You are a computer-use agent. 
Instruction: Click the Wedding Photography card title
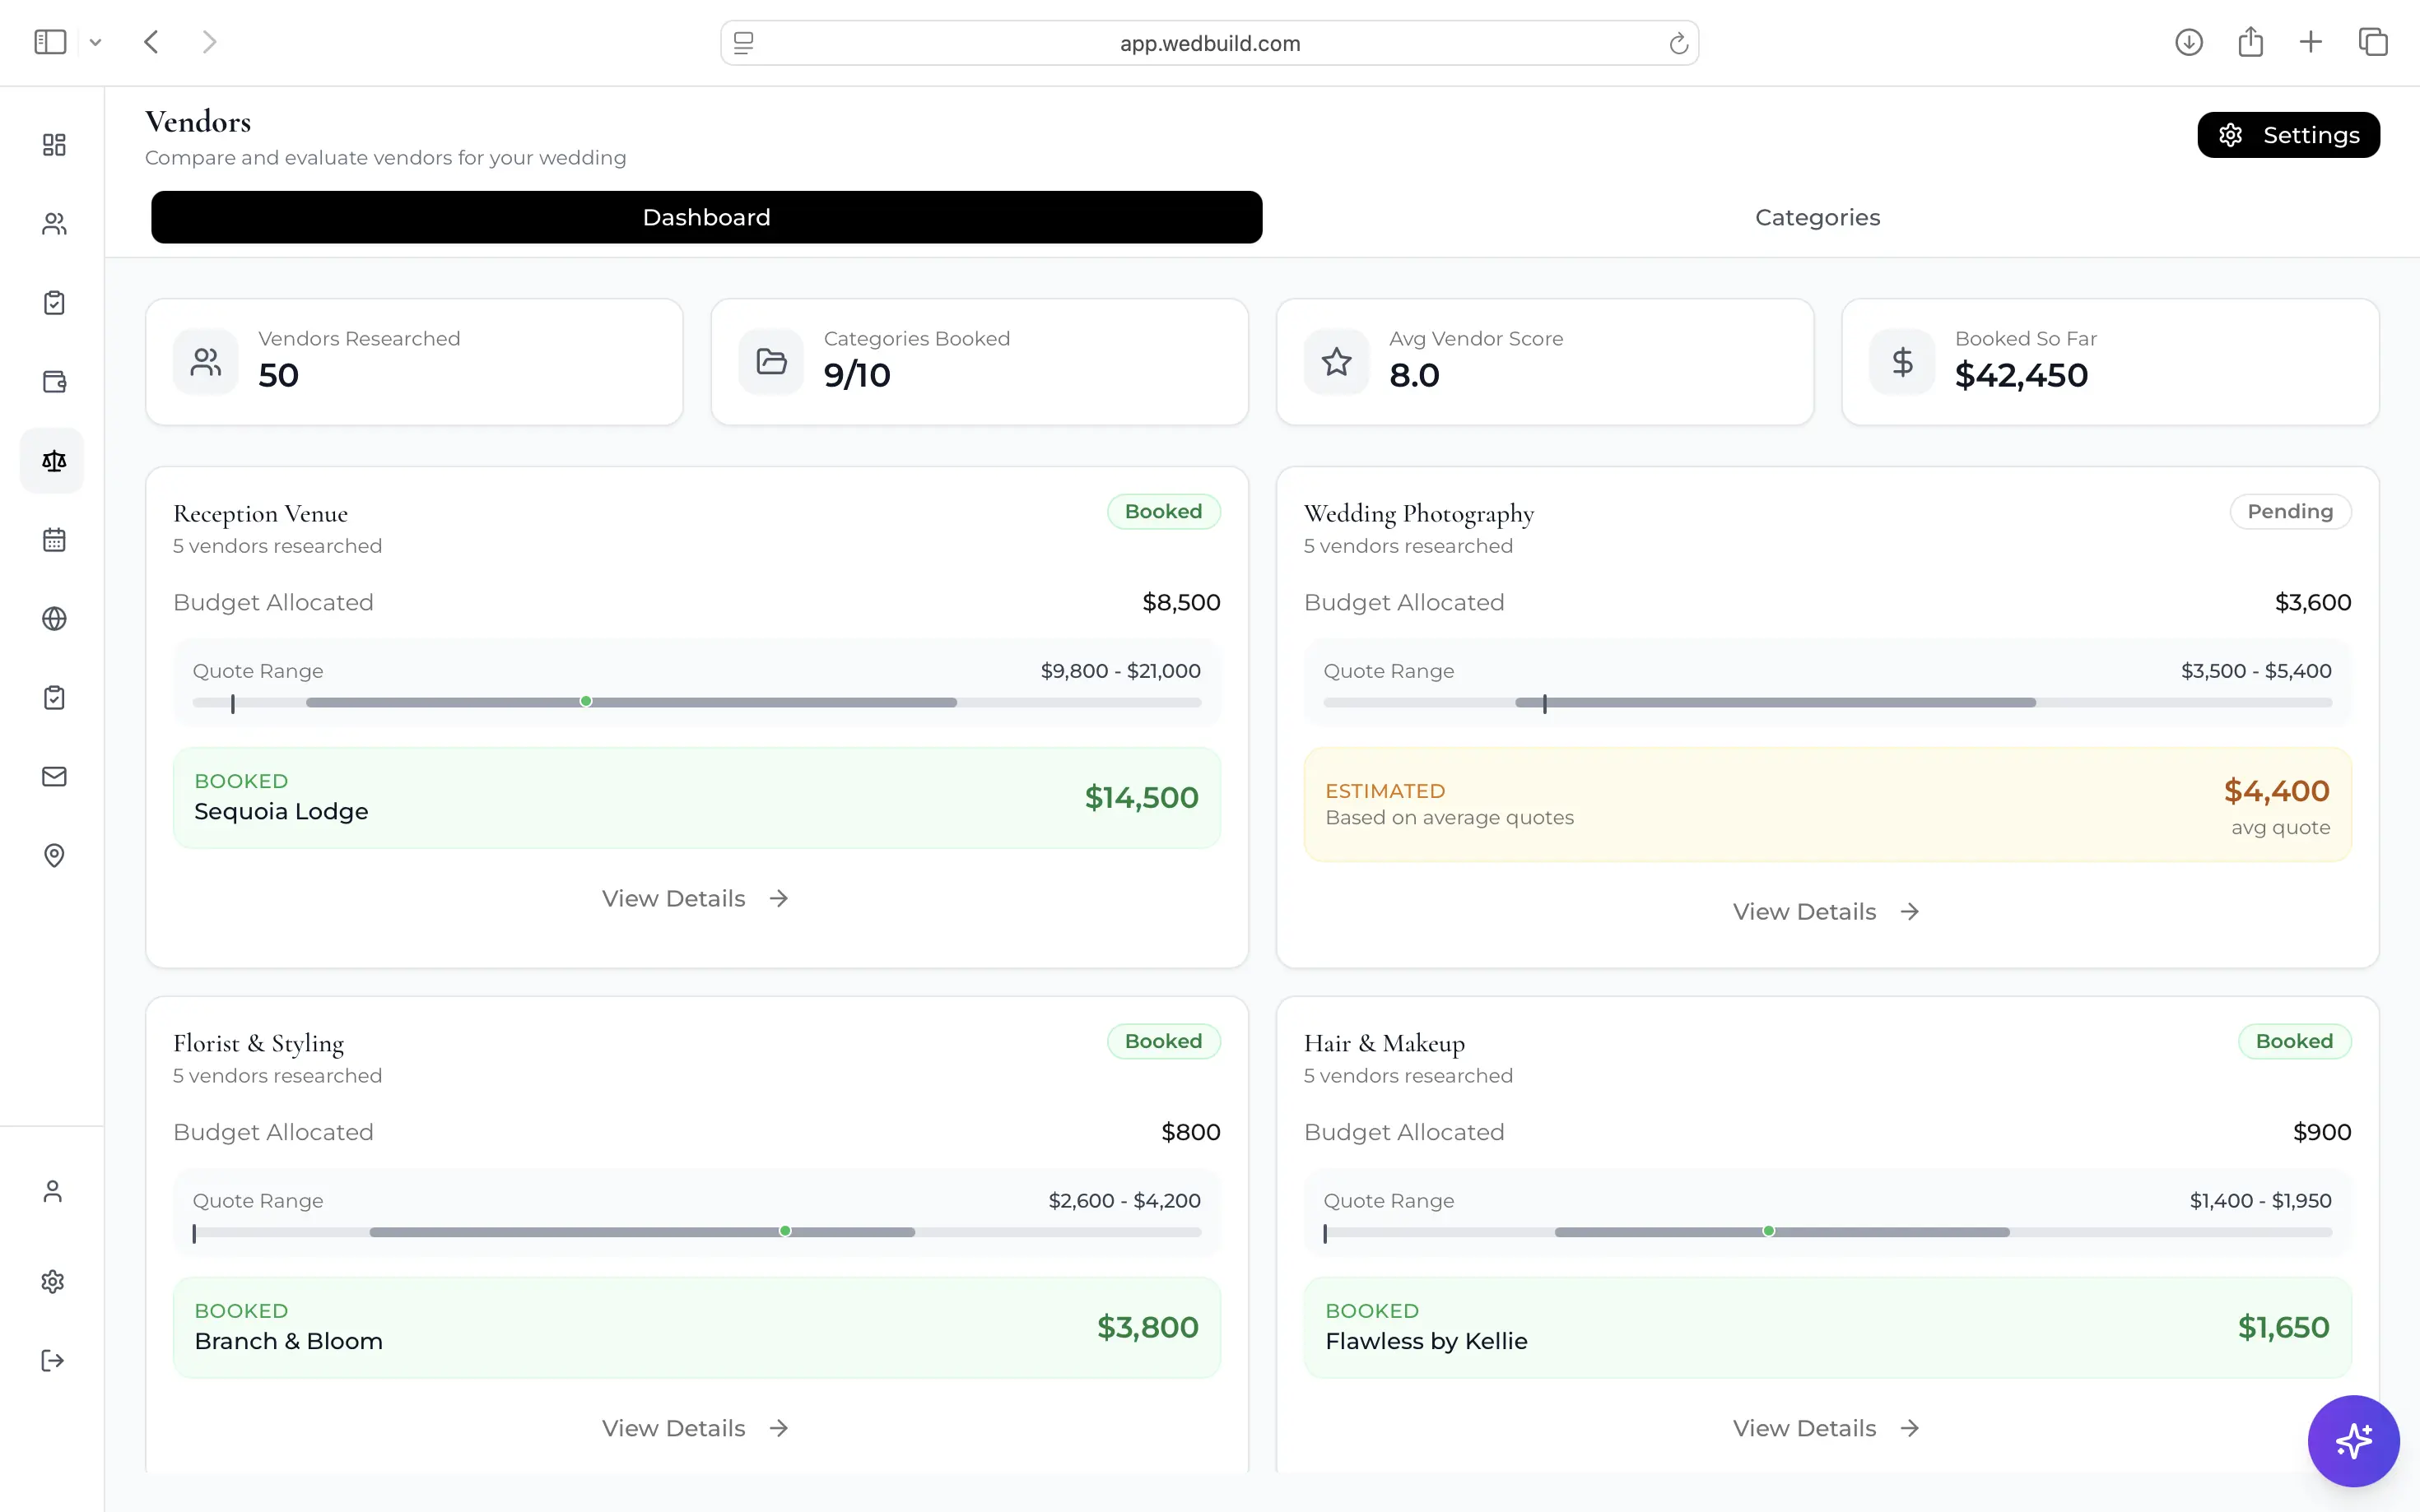[1418, 513]
